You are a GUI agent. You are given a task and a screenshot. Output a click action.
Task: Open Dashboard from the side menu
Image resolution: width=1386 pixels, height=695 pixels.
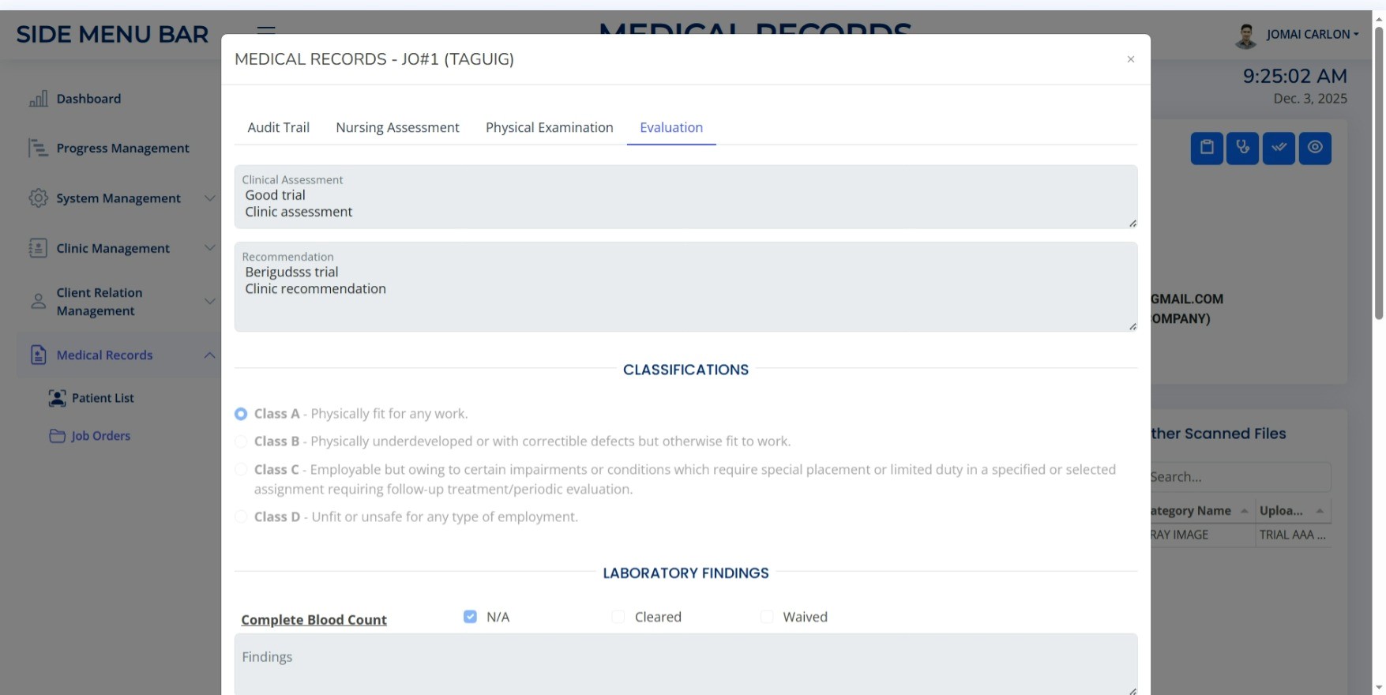point(88,99)
